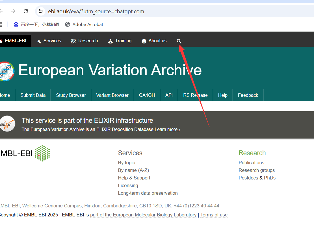The width and height of the screenshot is (314, 228).
Task: Open the Help tab
Action: (x=223, y=95)
